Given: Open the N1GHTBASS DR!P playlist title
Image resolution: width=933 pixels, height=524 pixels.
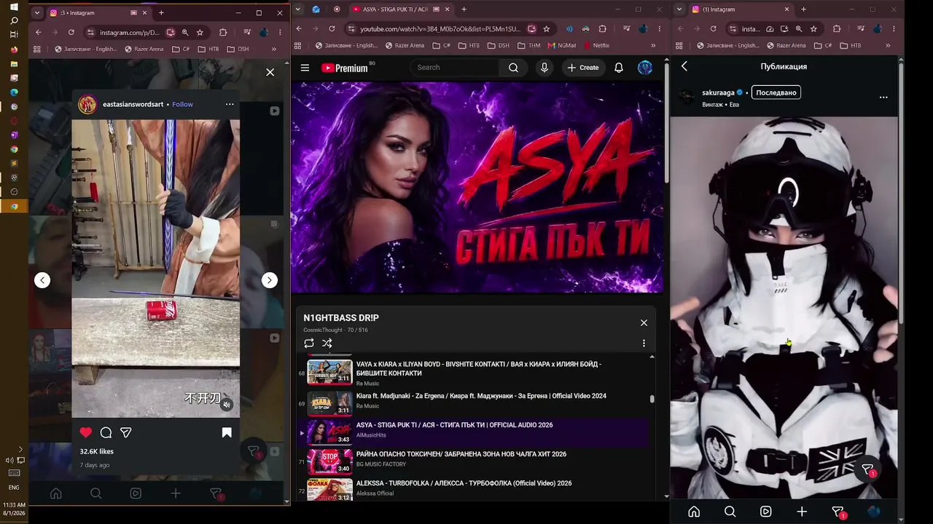Looking at the screenshot, I should (x=341, y=318).
